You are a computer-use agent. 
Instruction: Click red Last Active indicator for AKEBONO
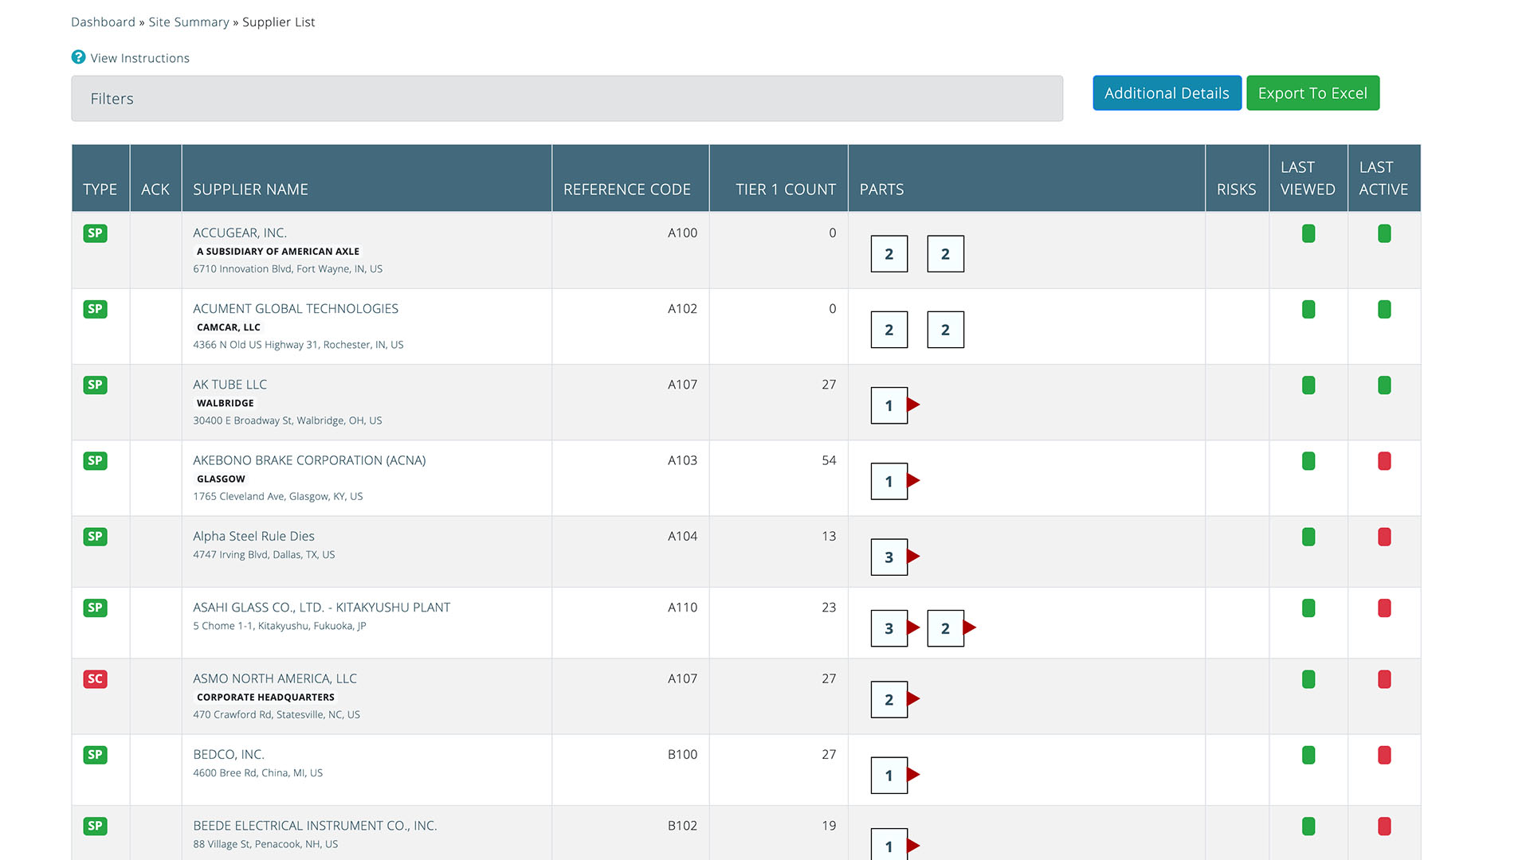[x=1384, y=461]
